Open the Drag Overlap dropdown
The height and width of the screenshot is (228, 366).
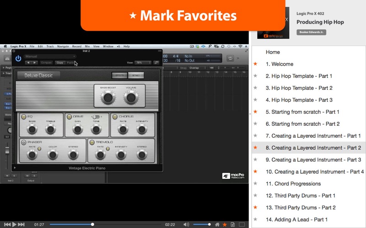[x=198, y=68]
